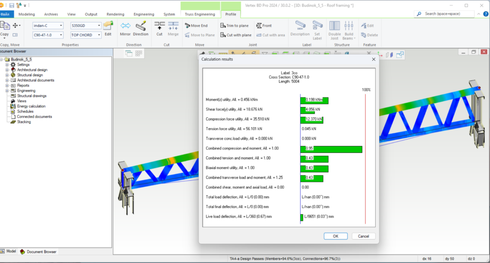Open the Copy button dropdown arrow
Viewport: 490px width, 263px height.
point(4,38)
